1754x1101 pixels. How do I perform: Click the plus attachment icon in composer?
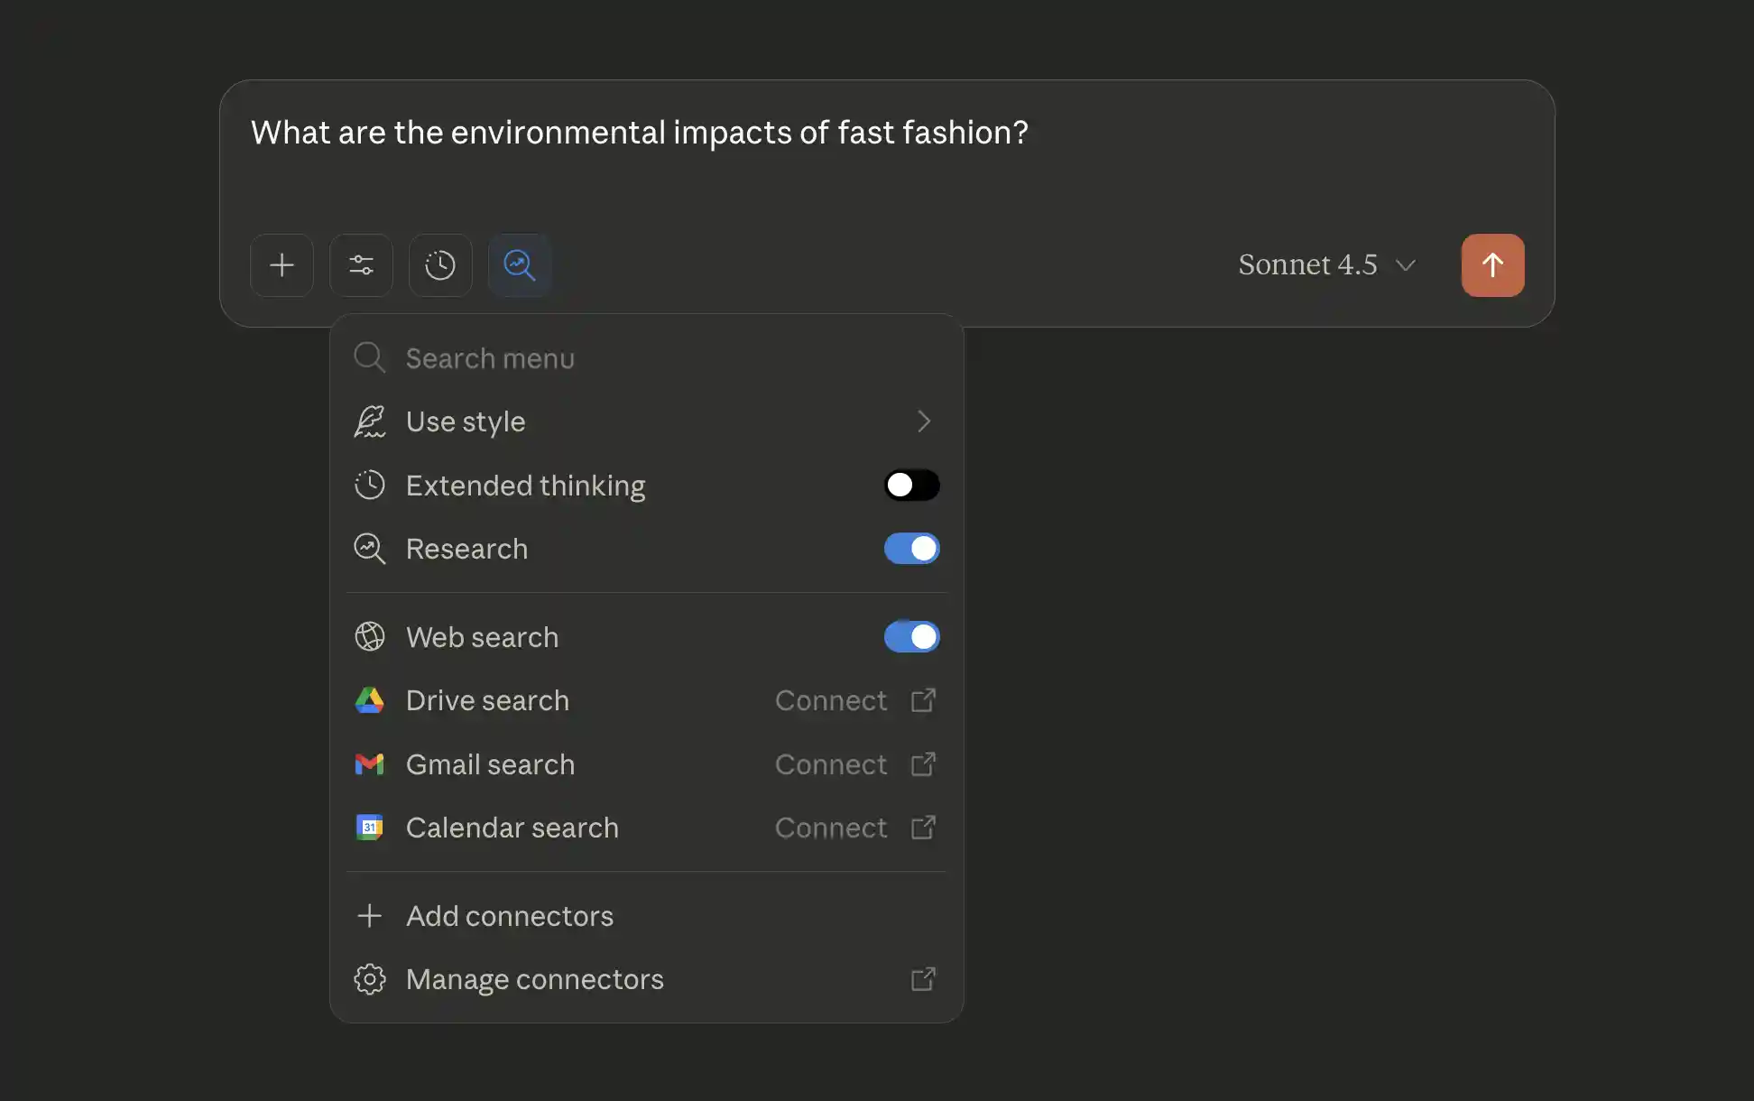click(282, 265)
